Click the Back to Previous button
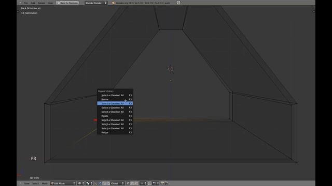 tap(67, 3)
